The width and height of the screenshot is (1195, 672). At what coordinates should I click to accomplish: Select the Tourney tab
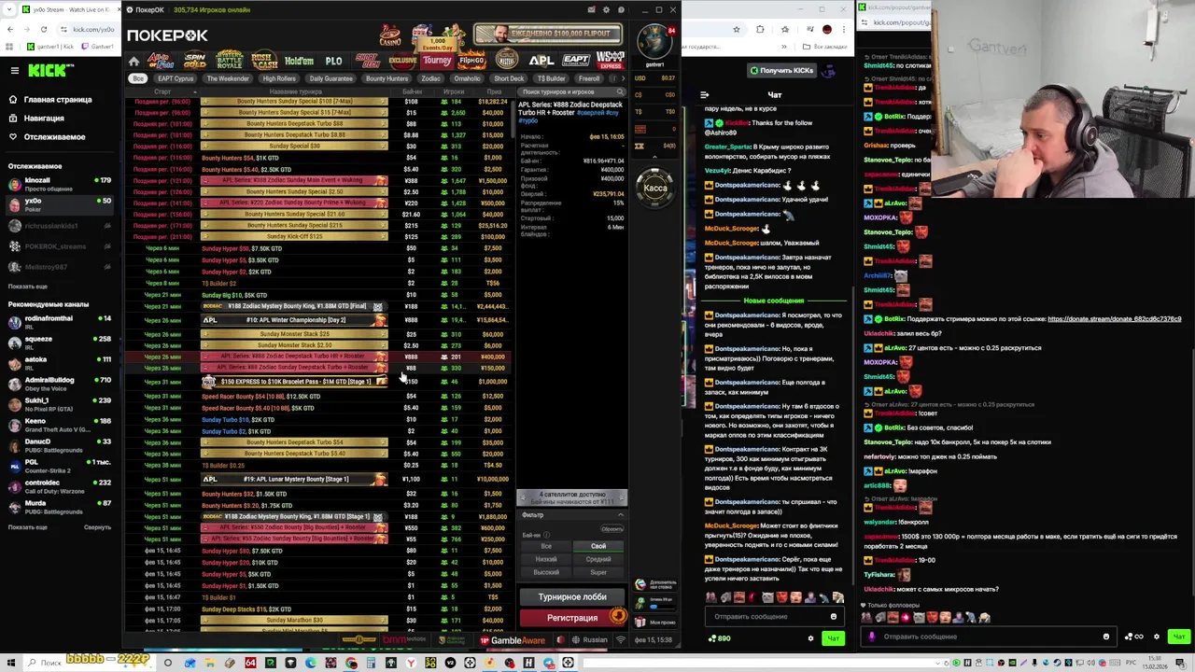[x=437, y=61]
